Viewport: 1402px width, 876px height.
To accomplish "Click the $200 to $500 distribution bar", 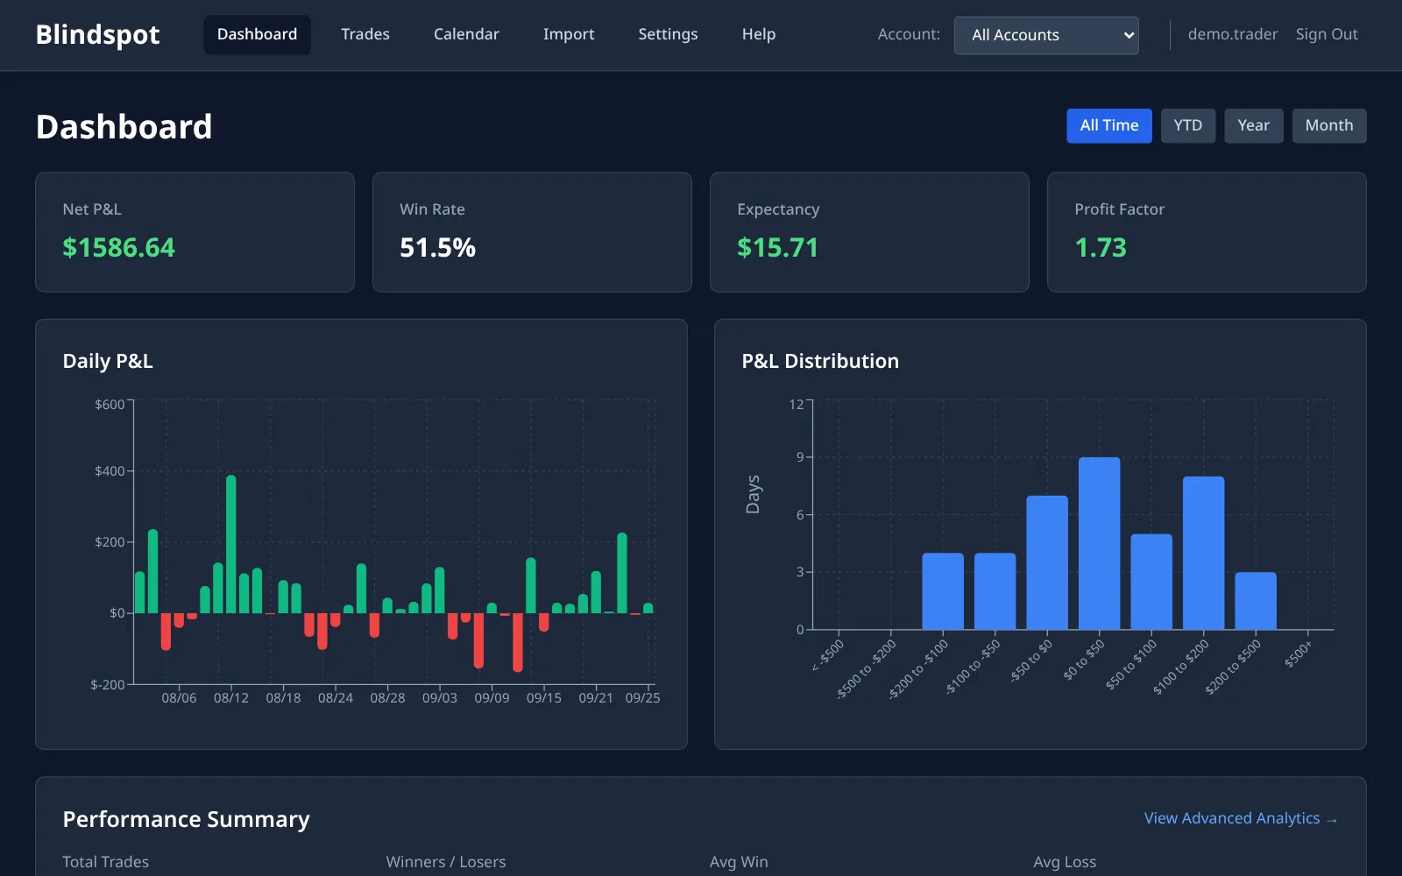I will pos(1256,601).
